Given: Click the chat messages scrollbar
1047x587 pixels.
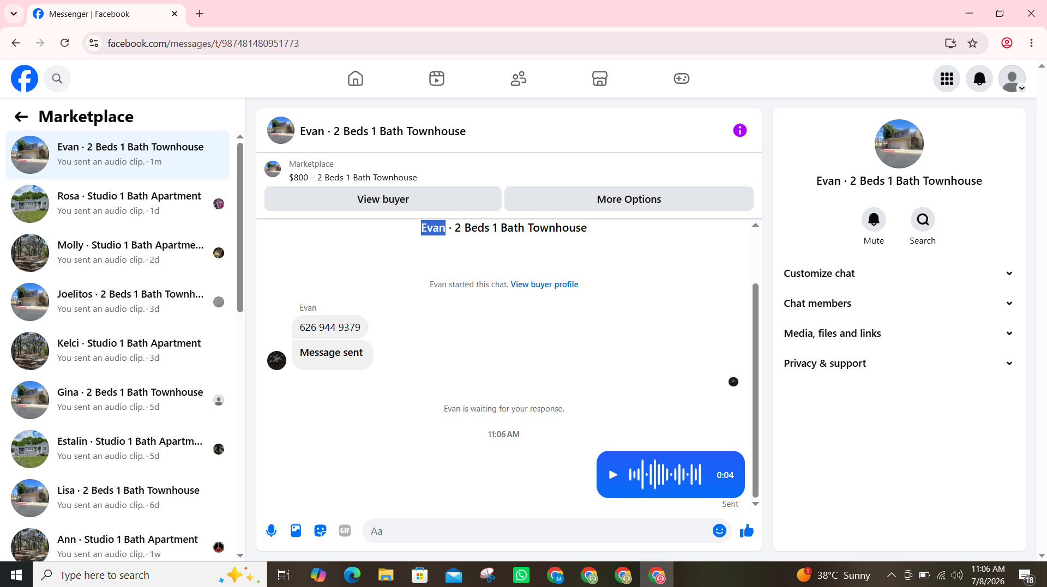Looking at the screenshot, I should (755, 390).
